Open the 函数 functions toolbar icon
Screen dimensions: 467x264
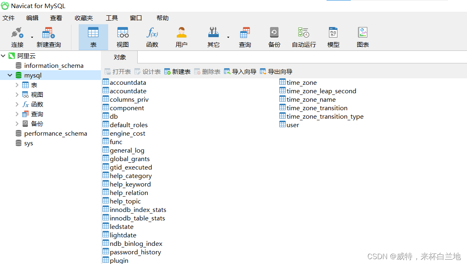click(152, 37)
